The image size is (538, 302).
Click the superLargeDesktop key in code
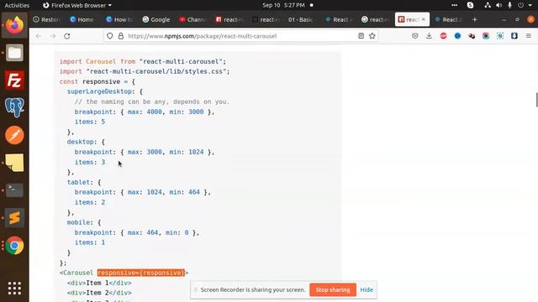(99, 91)
